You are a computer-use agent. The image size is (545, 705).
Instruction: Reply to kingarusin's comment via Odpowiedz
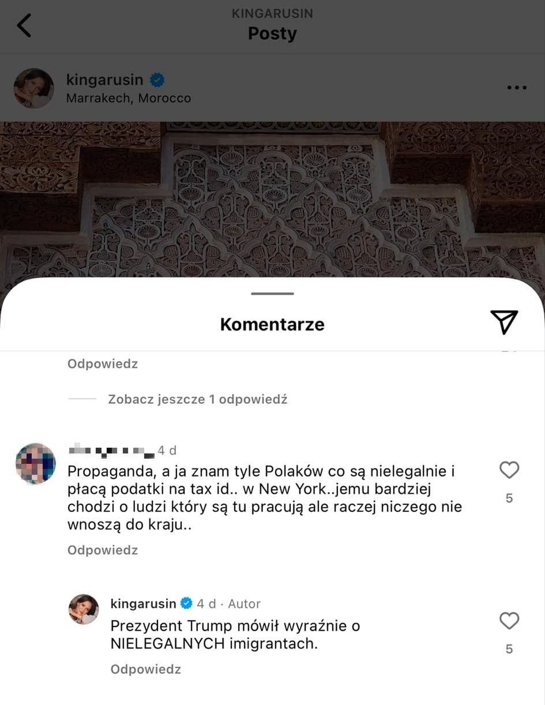[x=146, y=669]
